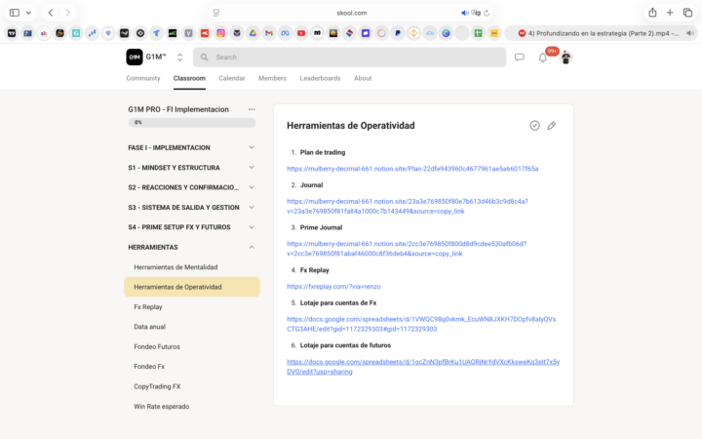
Task: Open the Binance pinned tab
Action: [x=413, y=33]
